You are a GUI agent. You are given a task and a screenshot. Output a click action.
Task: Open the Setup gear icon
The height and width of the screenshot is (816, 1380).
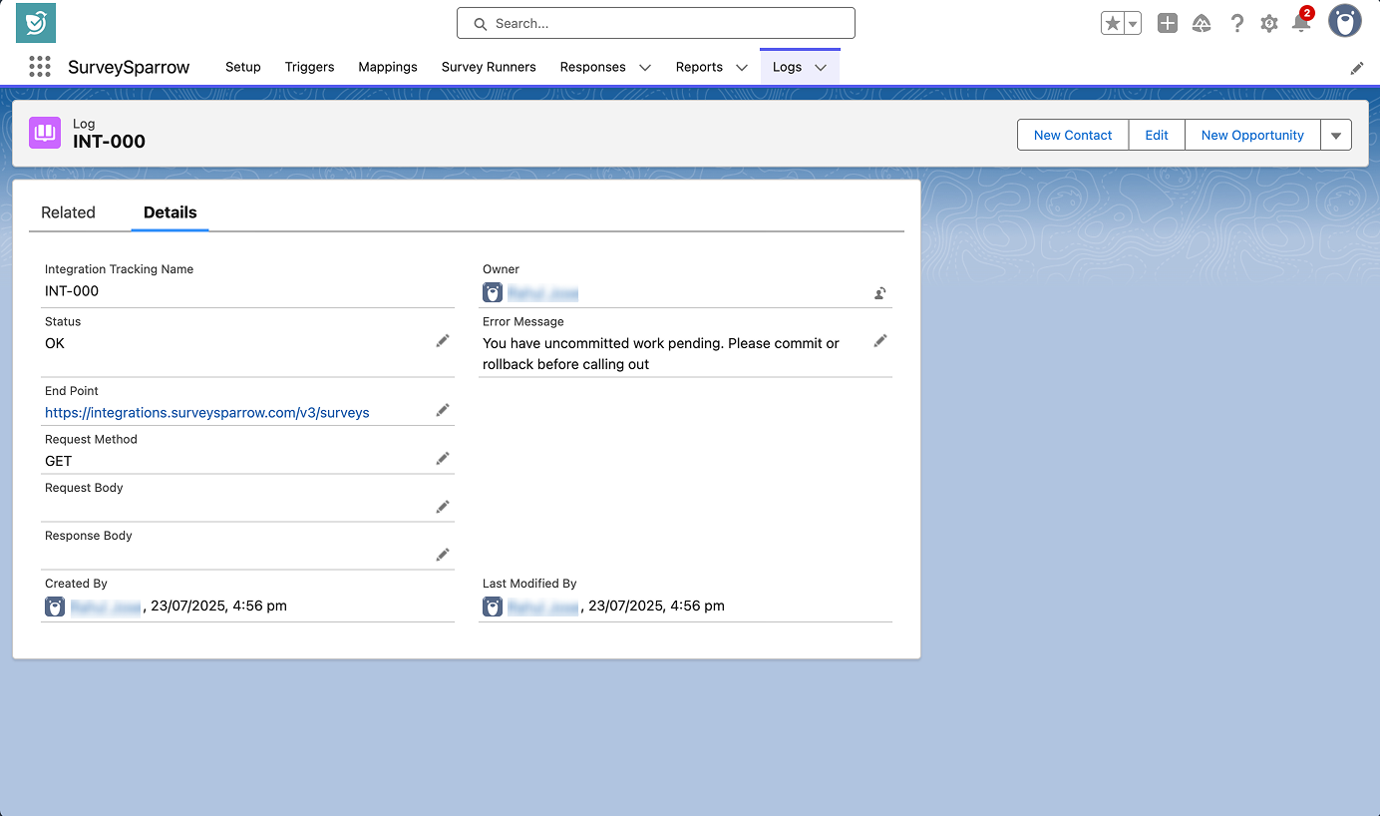click(1268, 24)
